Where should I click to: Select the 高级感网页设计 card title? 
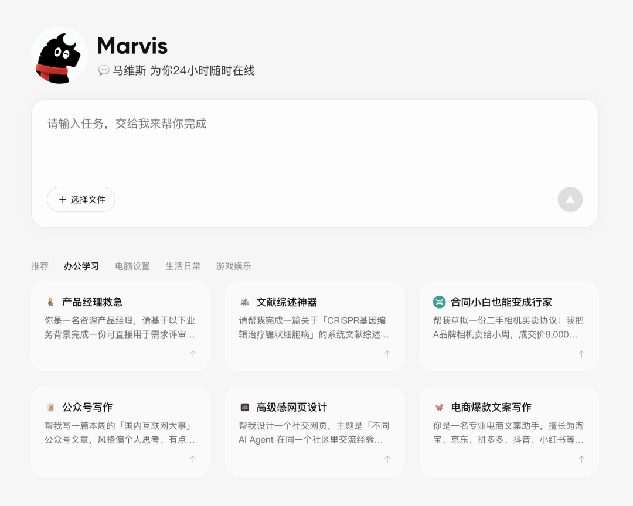click(x=292, y=407)
